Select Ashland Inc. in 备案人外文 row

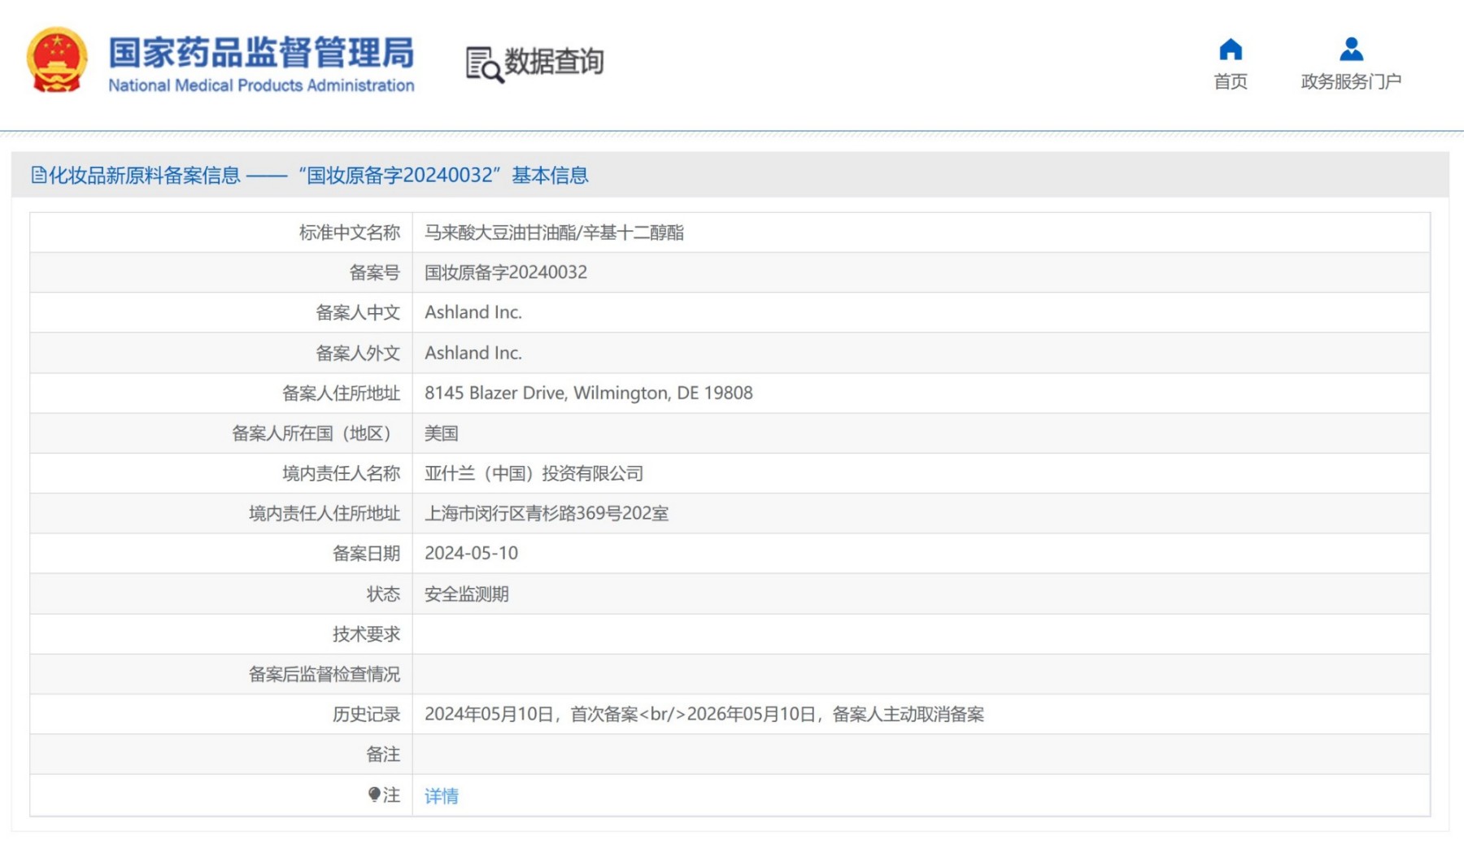pyautogui.click(x=473, y=353)
